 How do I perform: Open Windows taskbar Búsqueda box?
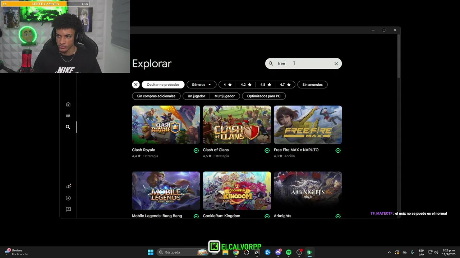183,252
